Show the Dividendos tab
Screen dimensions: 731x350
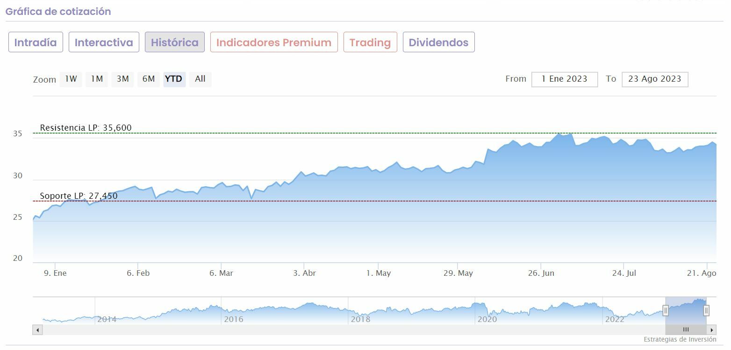[x=438, y=42]
